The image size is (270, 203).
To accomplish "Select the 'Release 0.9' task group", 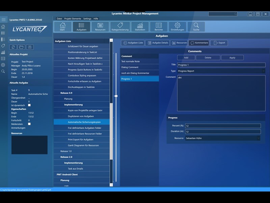I will coord(82,93).
